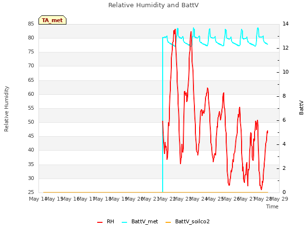Click the 12 tick on BattV axis
308x231 pixels.
[285, 48]
